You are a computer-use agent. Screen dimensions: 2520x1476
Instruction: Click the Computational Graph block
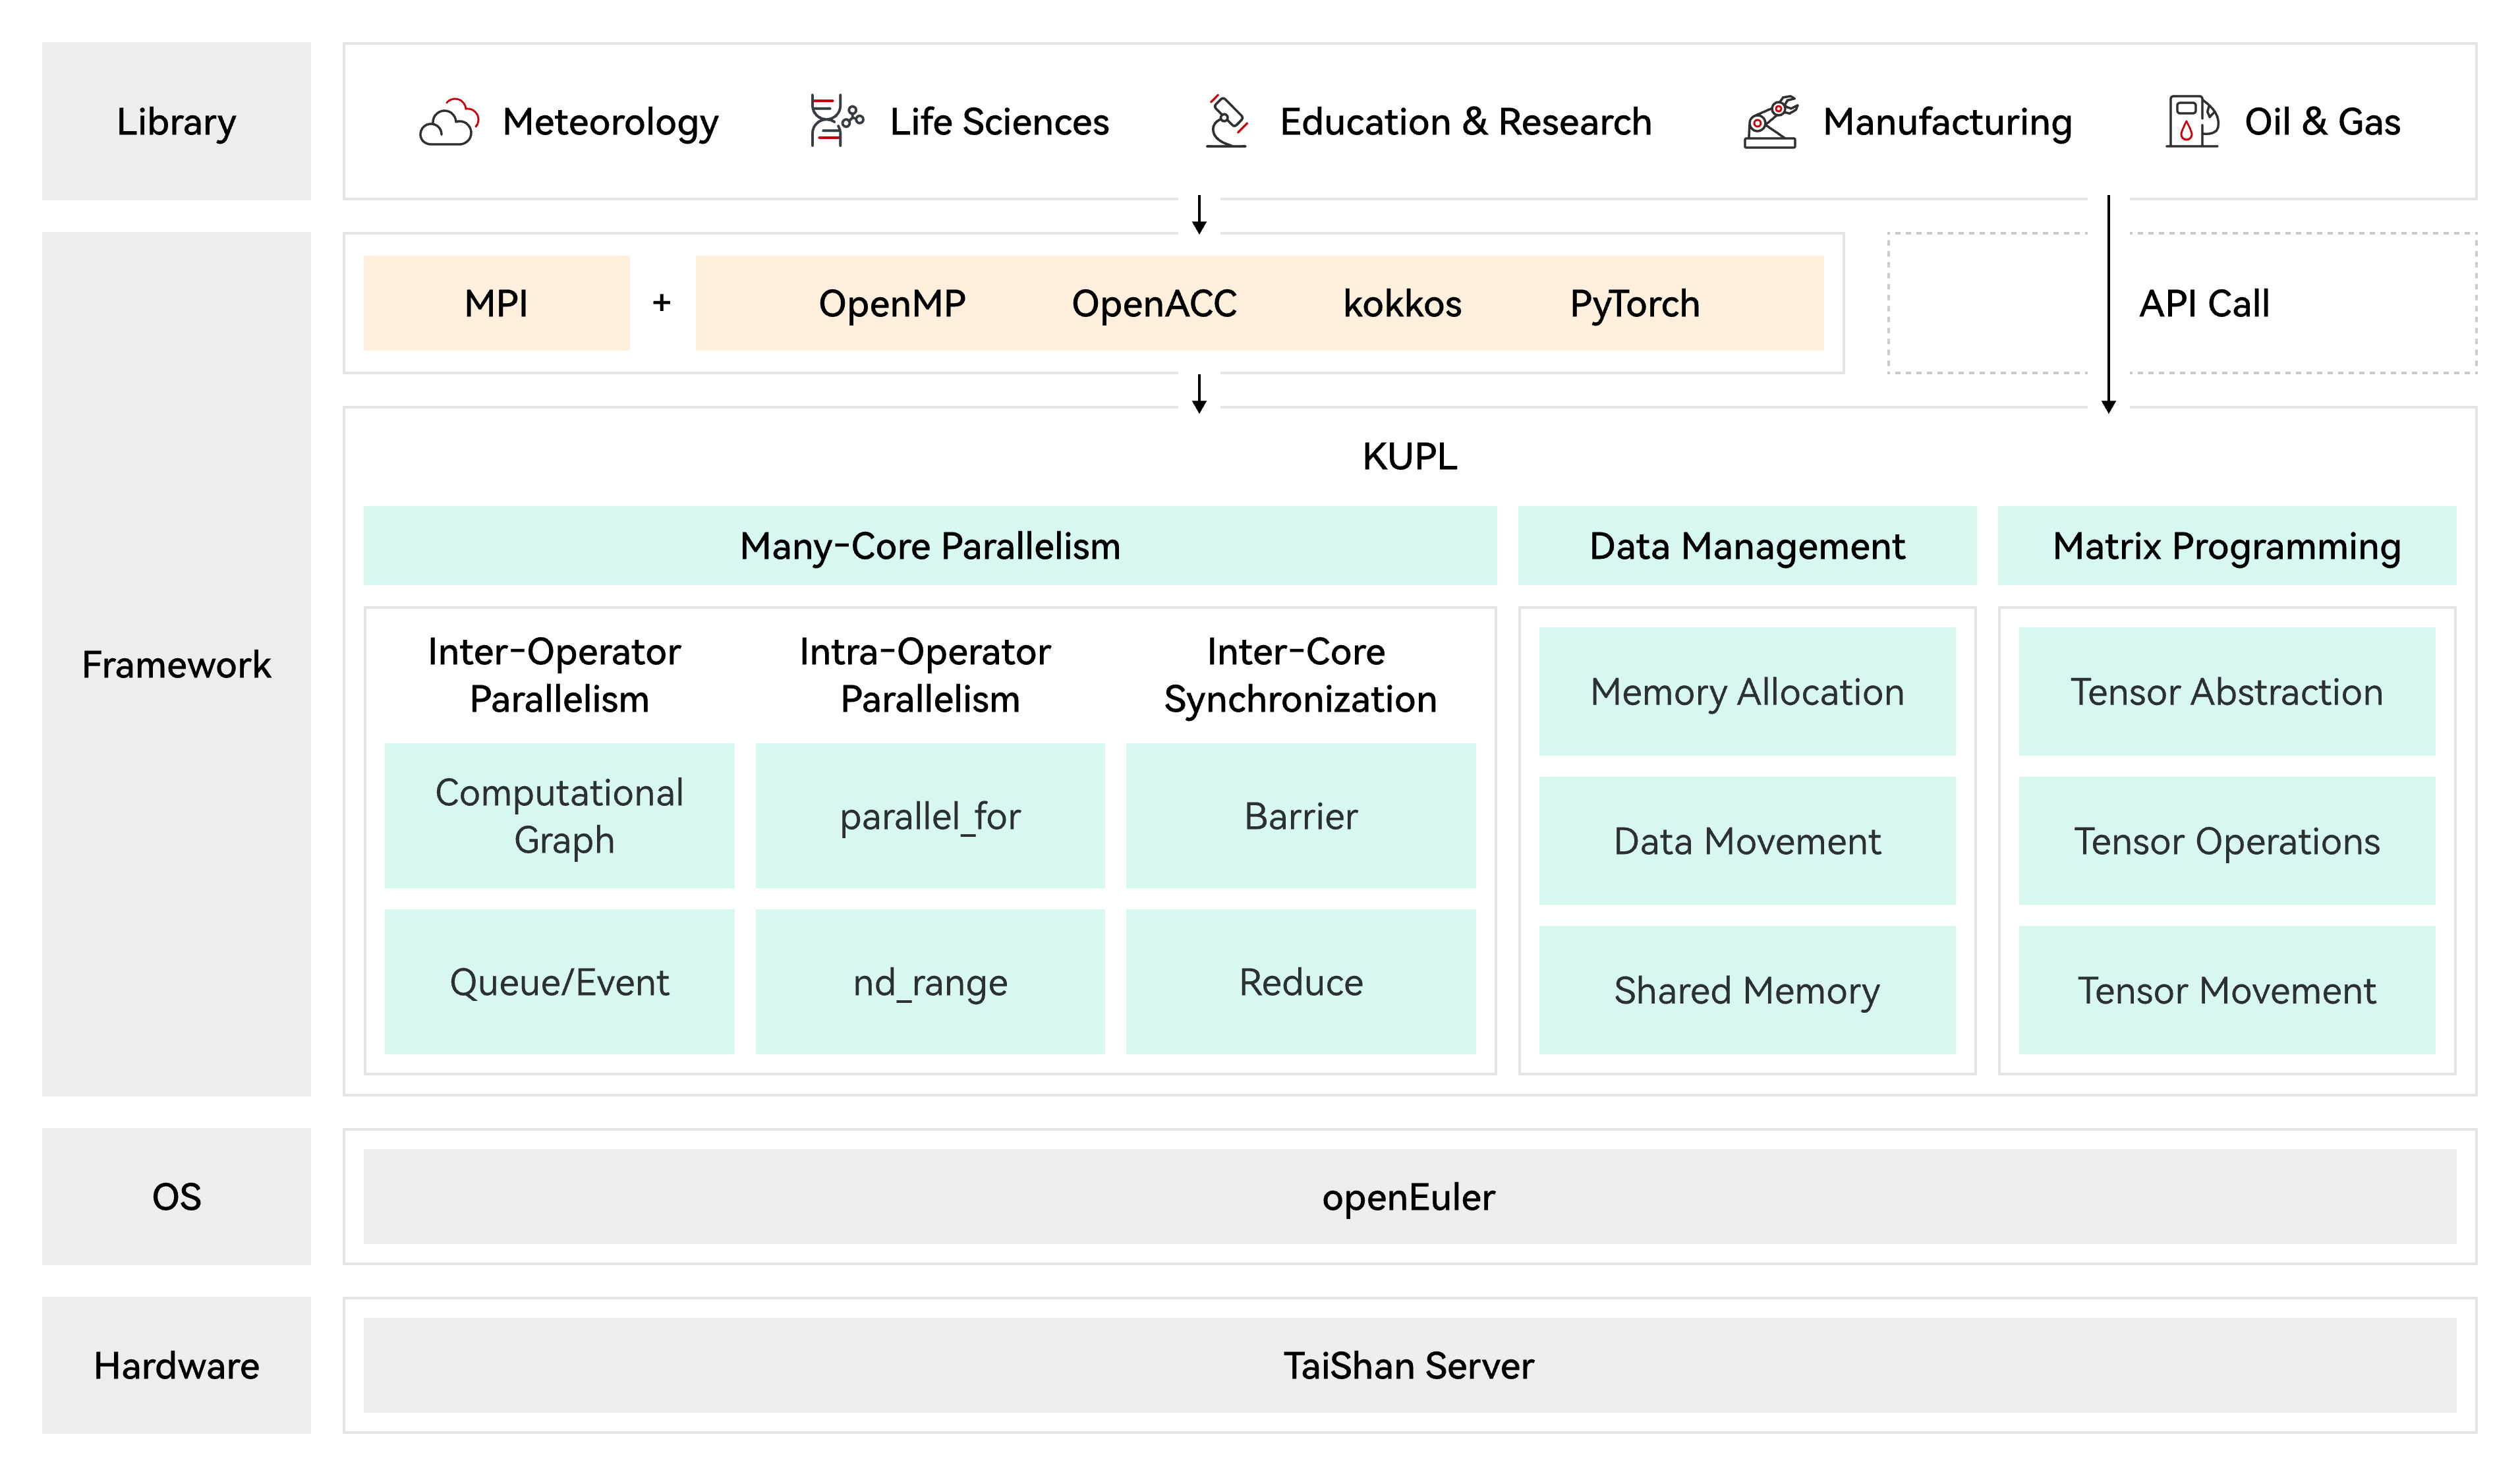click(559, 816)
